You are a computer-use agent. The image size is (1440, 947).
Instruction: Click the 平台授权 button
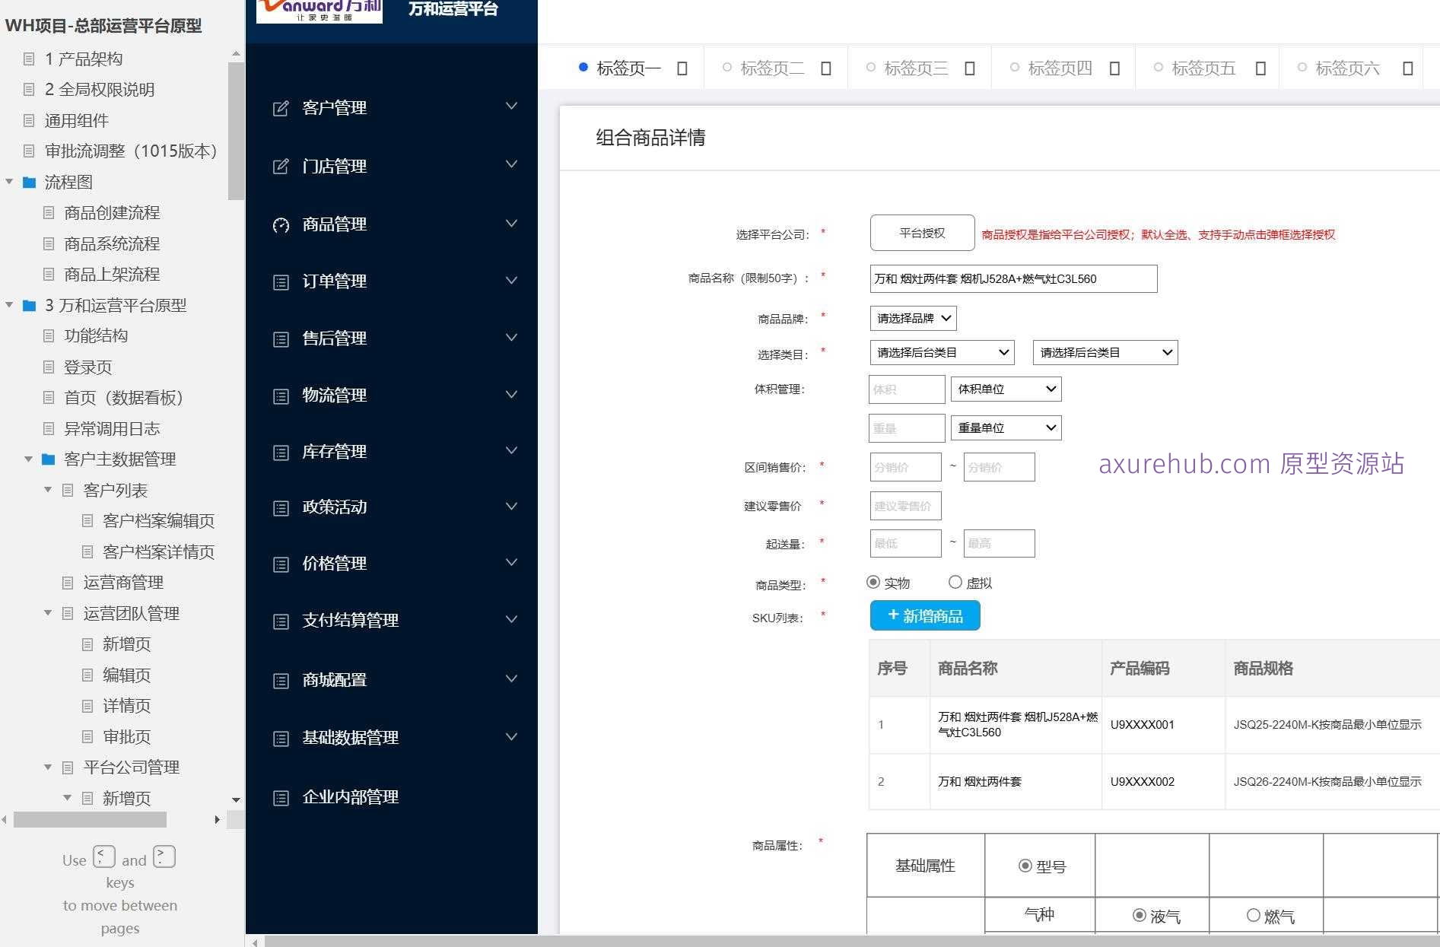pos(921,233)
